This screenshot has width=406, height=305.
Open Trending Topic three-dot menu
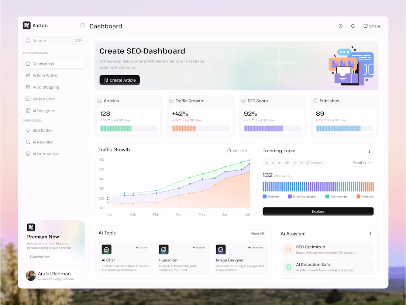(x=369, y=152)
